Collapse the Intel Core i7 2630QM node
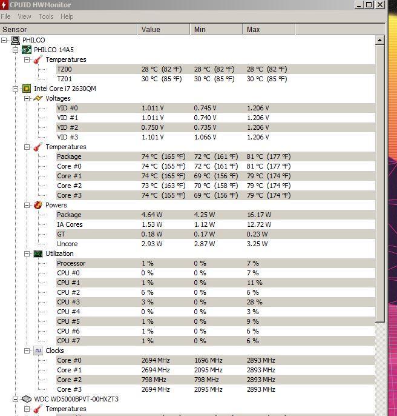Screen dimensions: 397x416 click(x=15, y=89)
